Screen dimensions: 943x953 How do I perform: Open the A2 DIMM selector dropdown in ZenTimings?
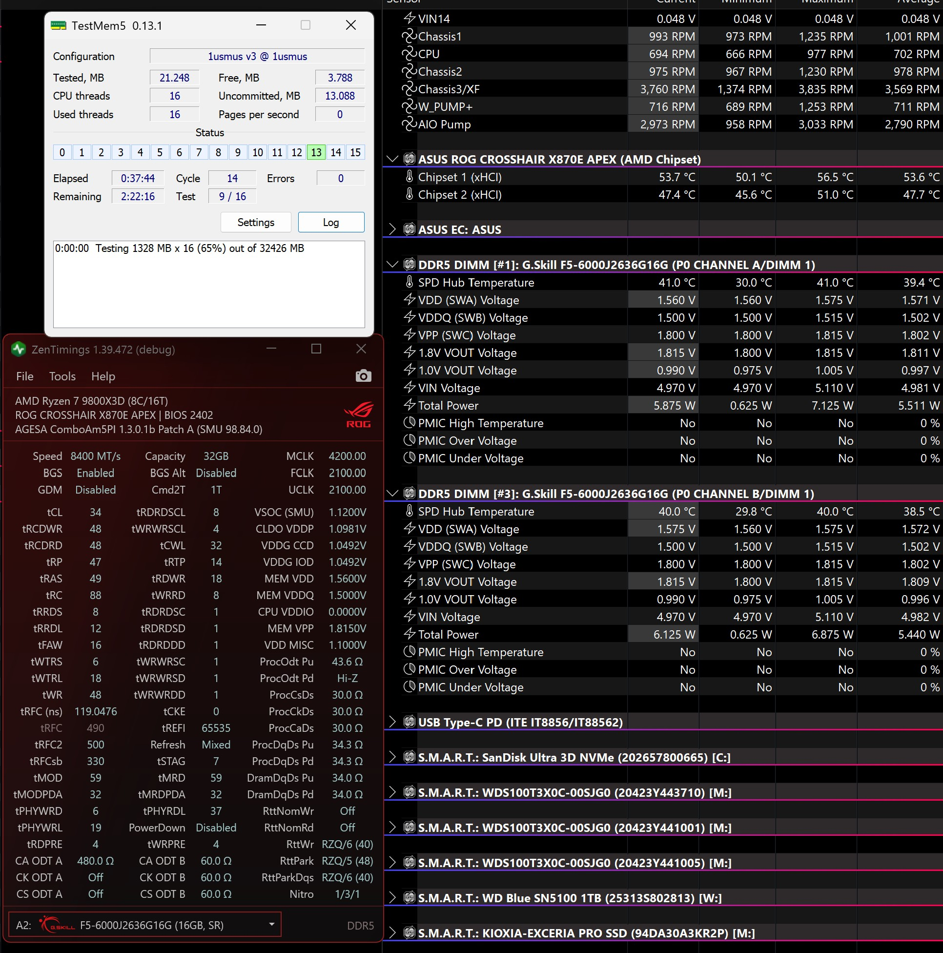[145, 925]
